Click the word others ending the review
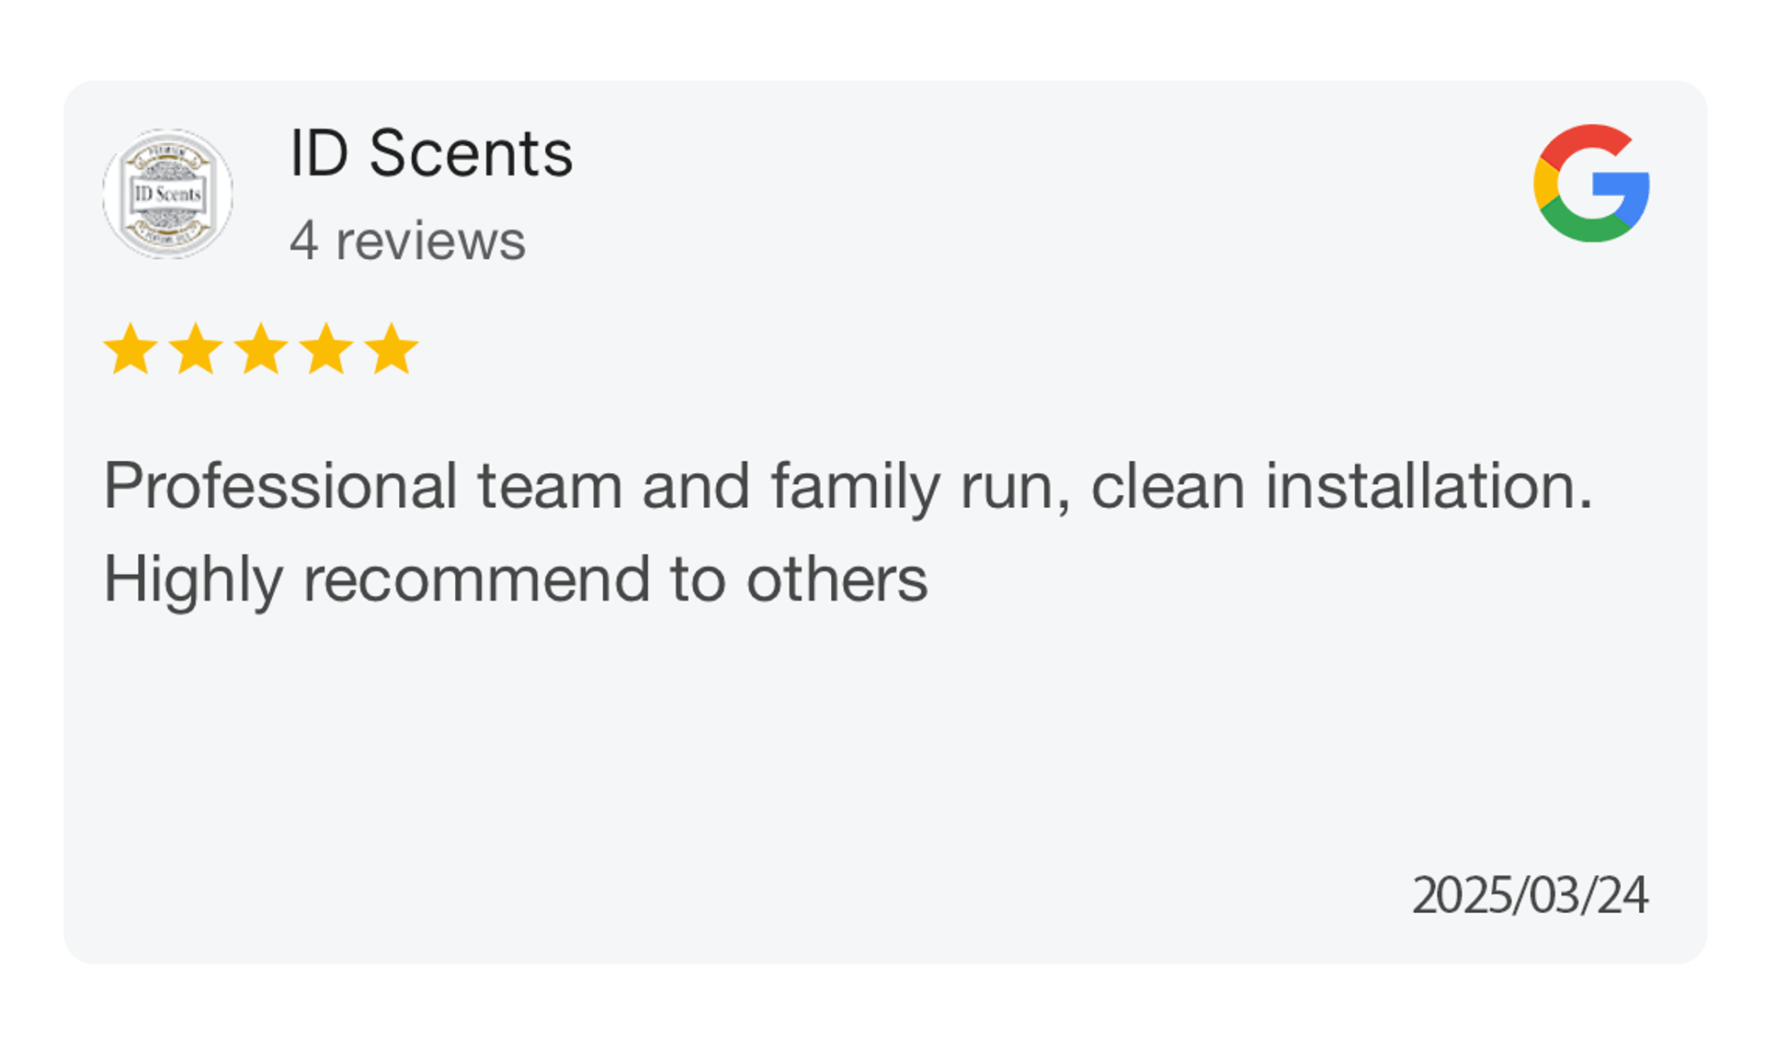1765x1037 pixels. point(837,580)
